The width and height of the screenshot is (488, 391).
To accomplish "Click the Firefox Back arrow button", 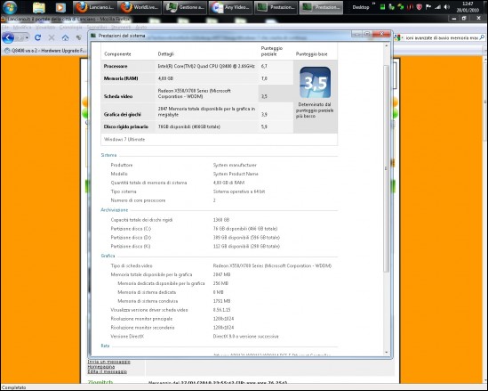I will coord(8,37).
